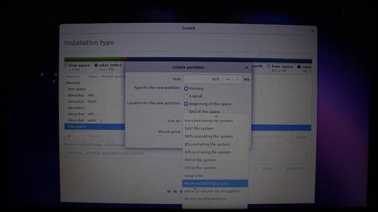Select the /dev/sda1 ntfs partition row

(x=94, y=95)
